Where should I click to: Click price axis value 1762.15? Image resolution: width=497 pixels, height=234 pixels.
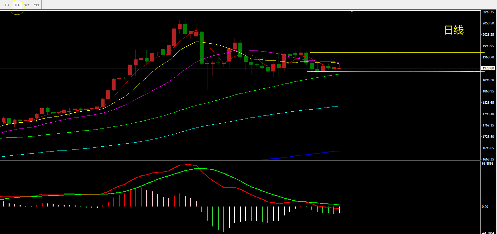point(488,125)
